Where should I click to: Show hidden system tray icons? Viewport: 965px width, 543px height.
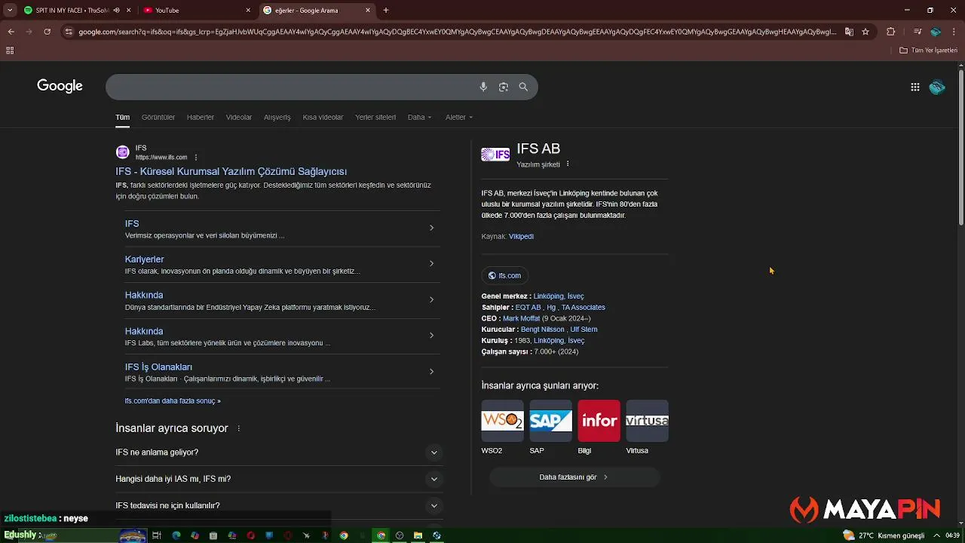pos(936,535)
